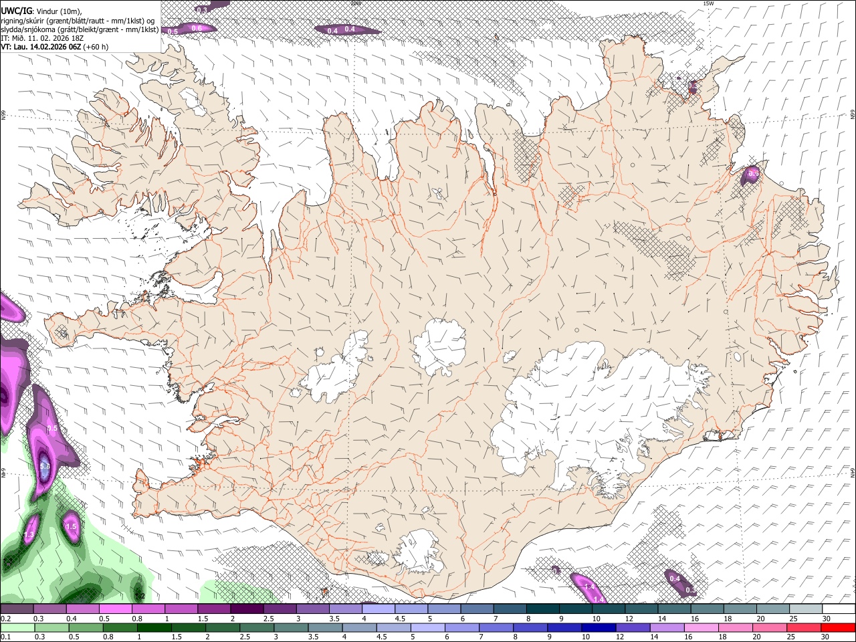856x642 pixels.
Task: Pick the medium green 0.5 swatch on lower scale
Action: (86, 627)
